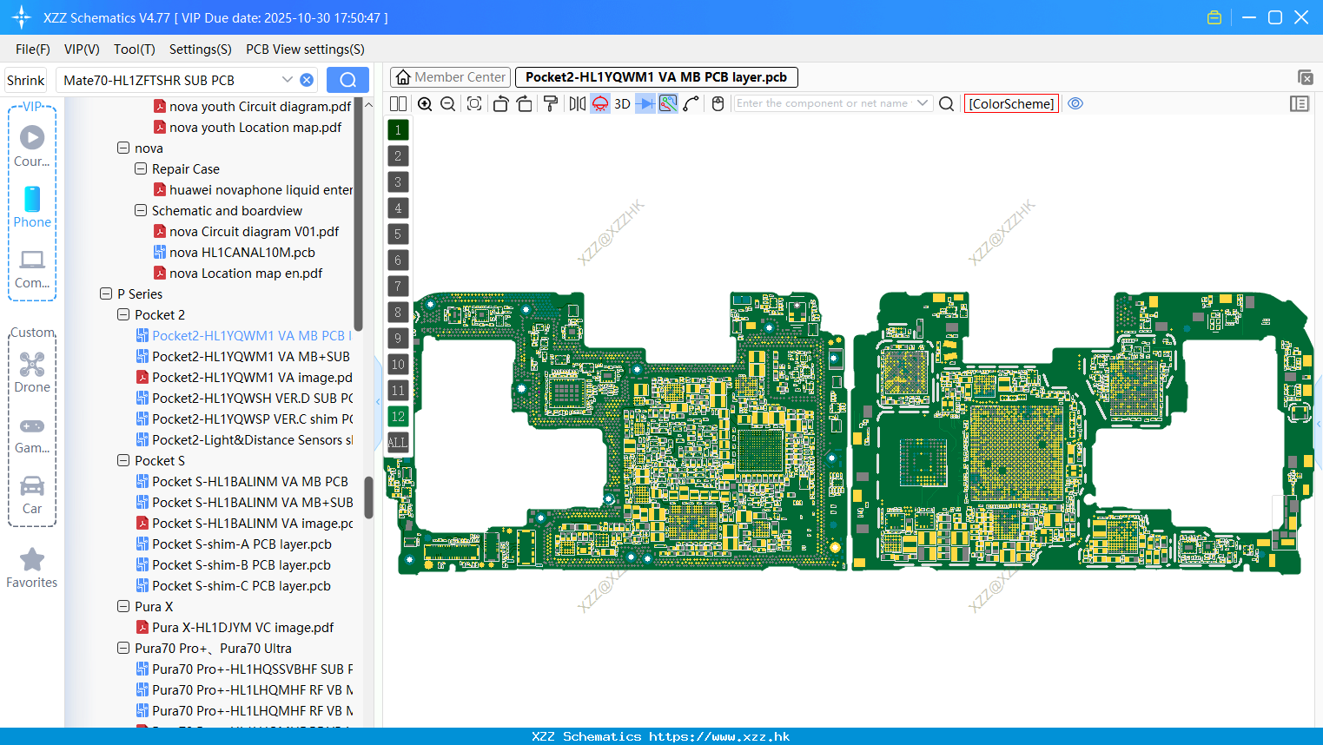This screenshot has height=745, width=1323.
Task: Open Pocket S-shim-A PCB layer.pcb
Action: click(241, 544)
